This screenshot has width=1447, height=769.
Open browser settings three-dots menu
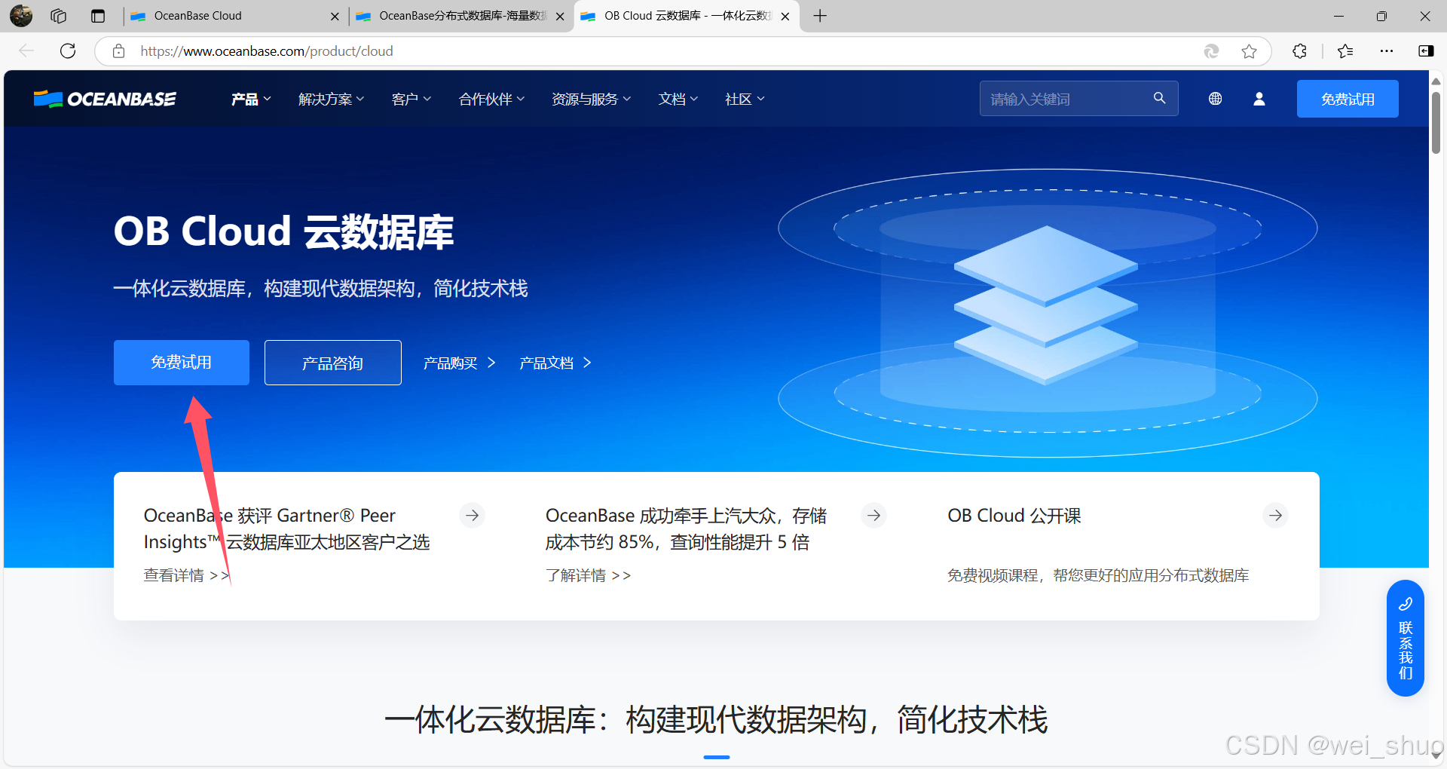(x=1386, y=51)
